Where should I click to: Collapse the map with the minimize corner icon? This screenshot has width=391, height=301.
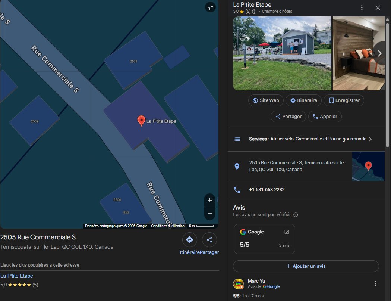coord(210,7)
